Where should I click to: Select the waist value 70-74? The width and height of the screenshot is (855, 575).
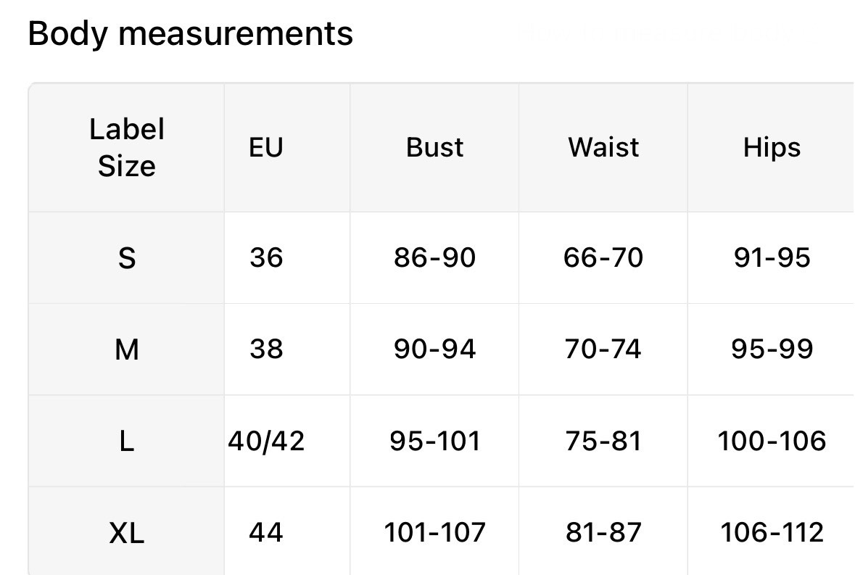[x=603, y=349]
